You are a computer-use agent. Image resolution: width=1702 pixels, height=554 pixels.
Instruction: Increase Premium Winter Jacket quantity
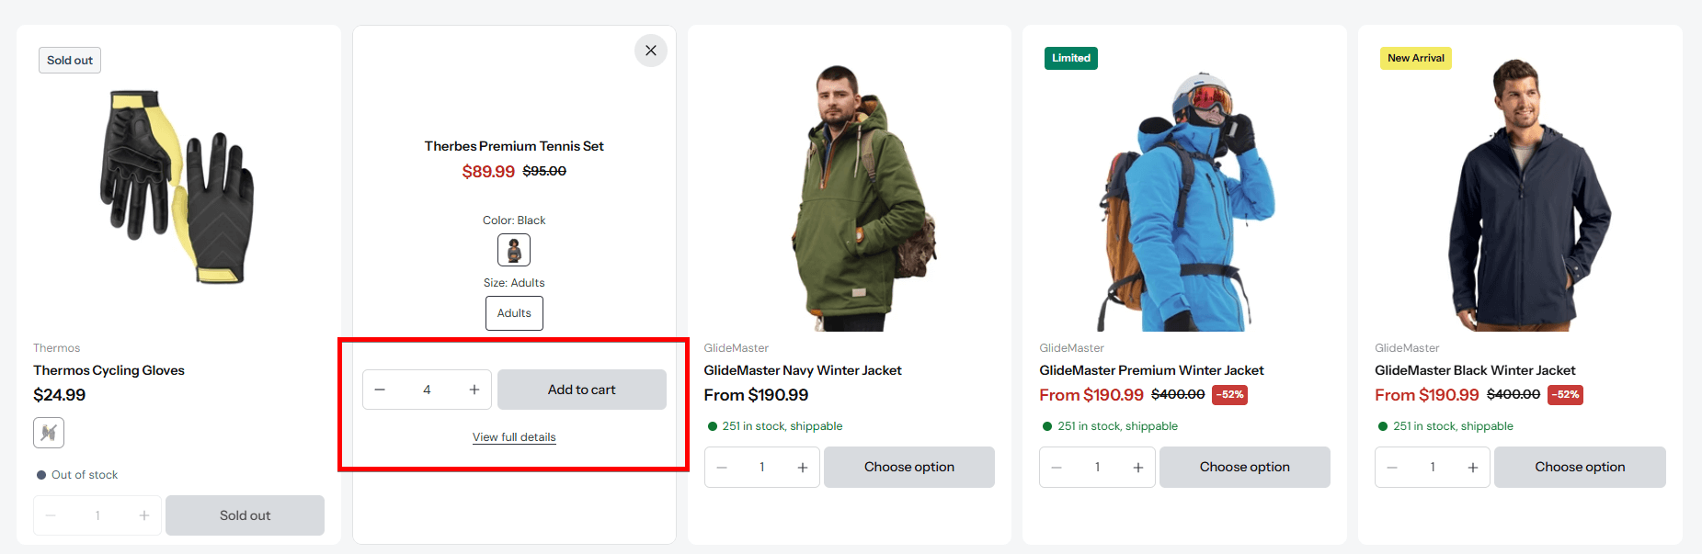click(1137, 468)
